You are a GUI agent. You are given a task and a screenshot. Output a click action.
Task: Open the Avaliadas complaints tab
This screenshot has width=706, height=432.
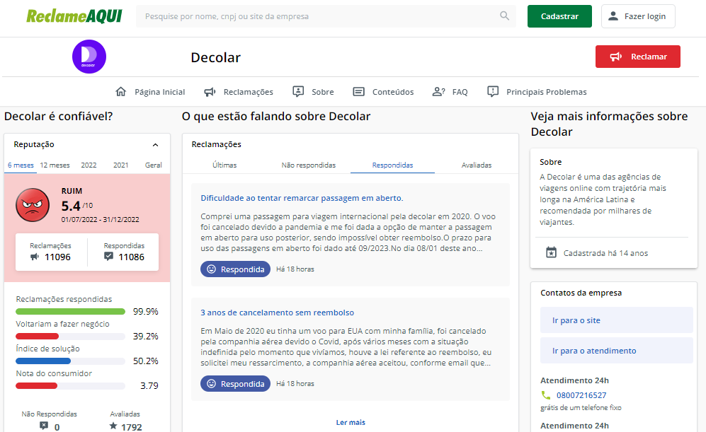point(477,165)
